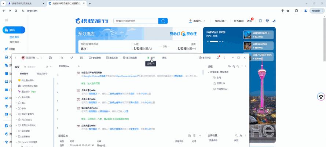Open the 学习中心 learning center
Screen dimensions: 326x147
coord(205,58)
